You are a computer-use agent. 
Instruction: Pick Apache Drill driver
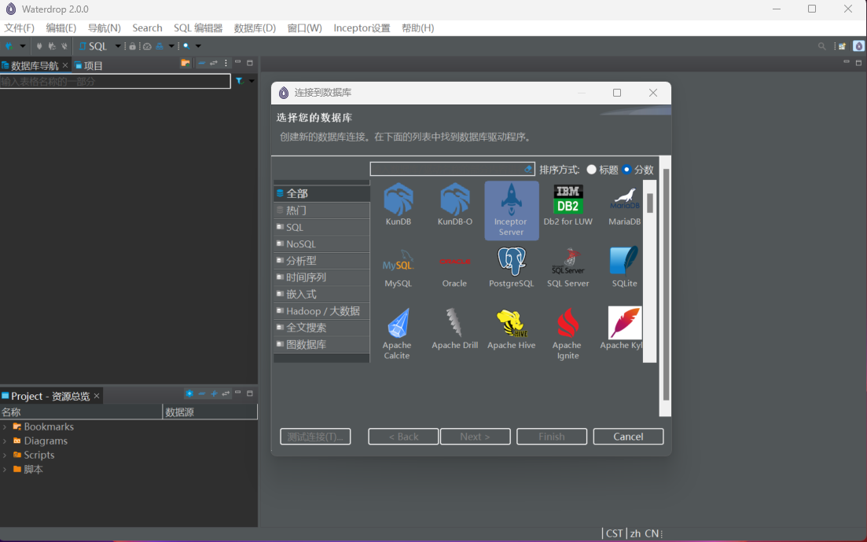click(x=455, y=329)
